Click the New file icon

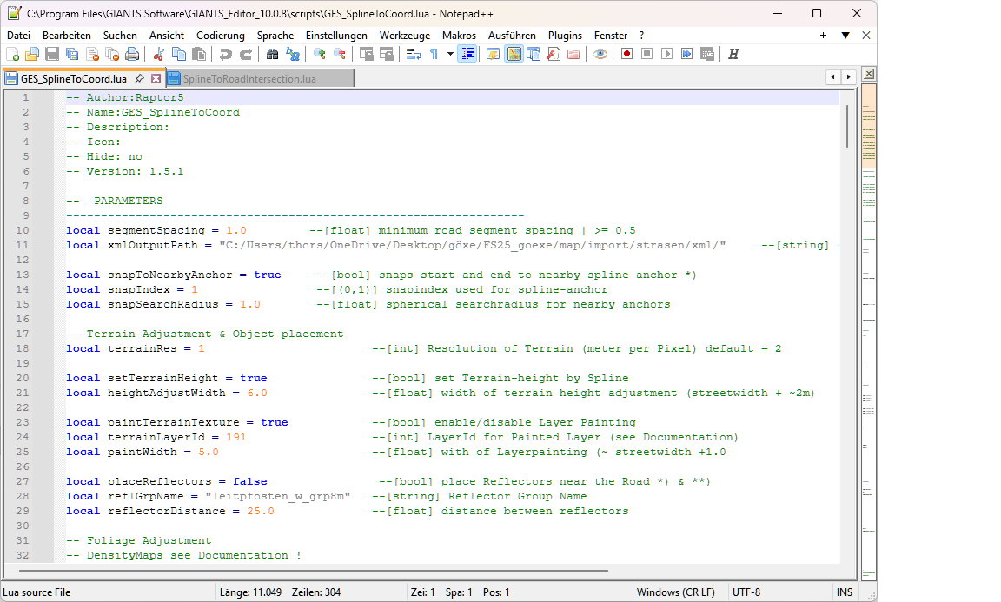click(12, 54)
